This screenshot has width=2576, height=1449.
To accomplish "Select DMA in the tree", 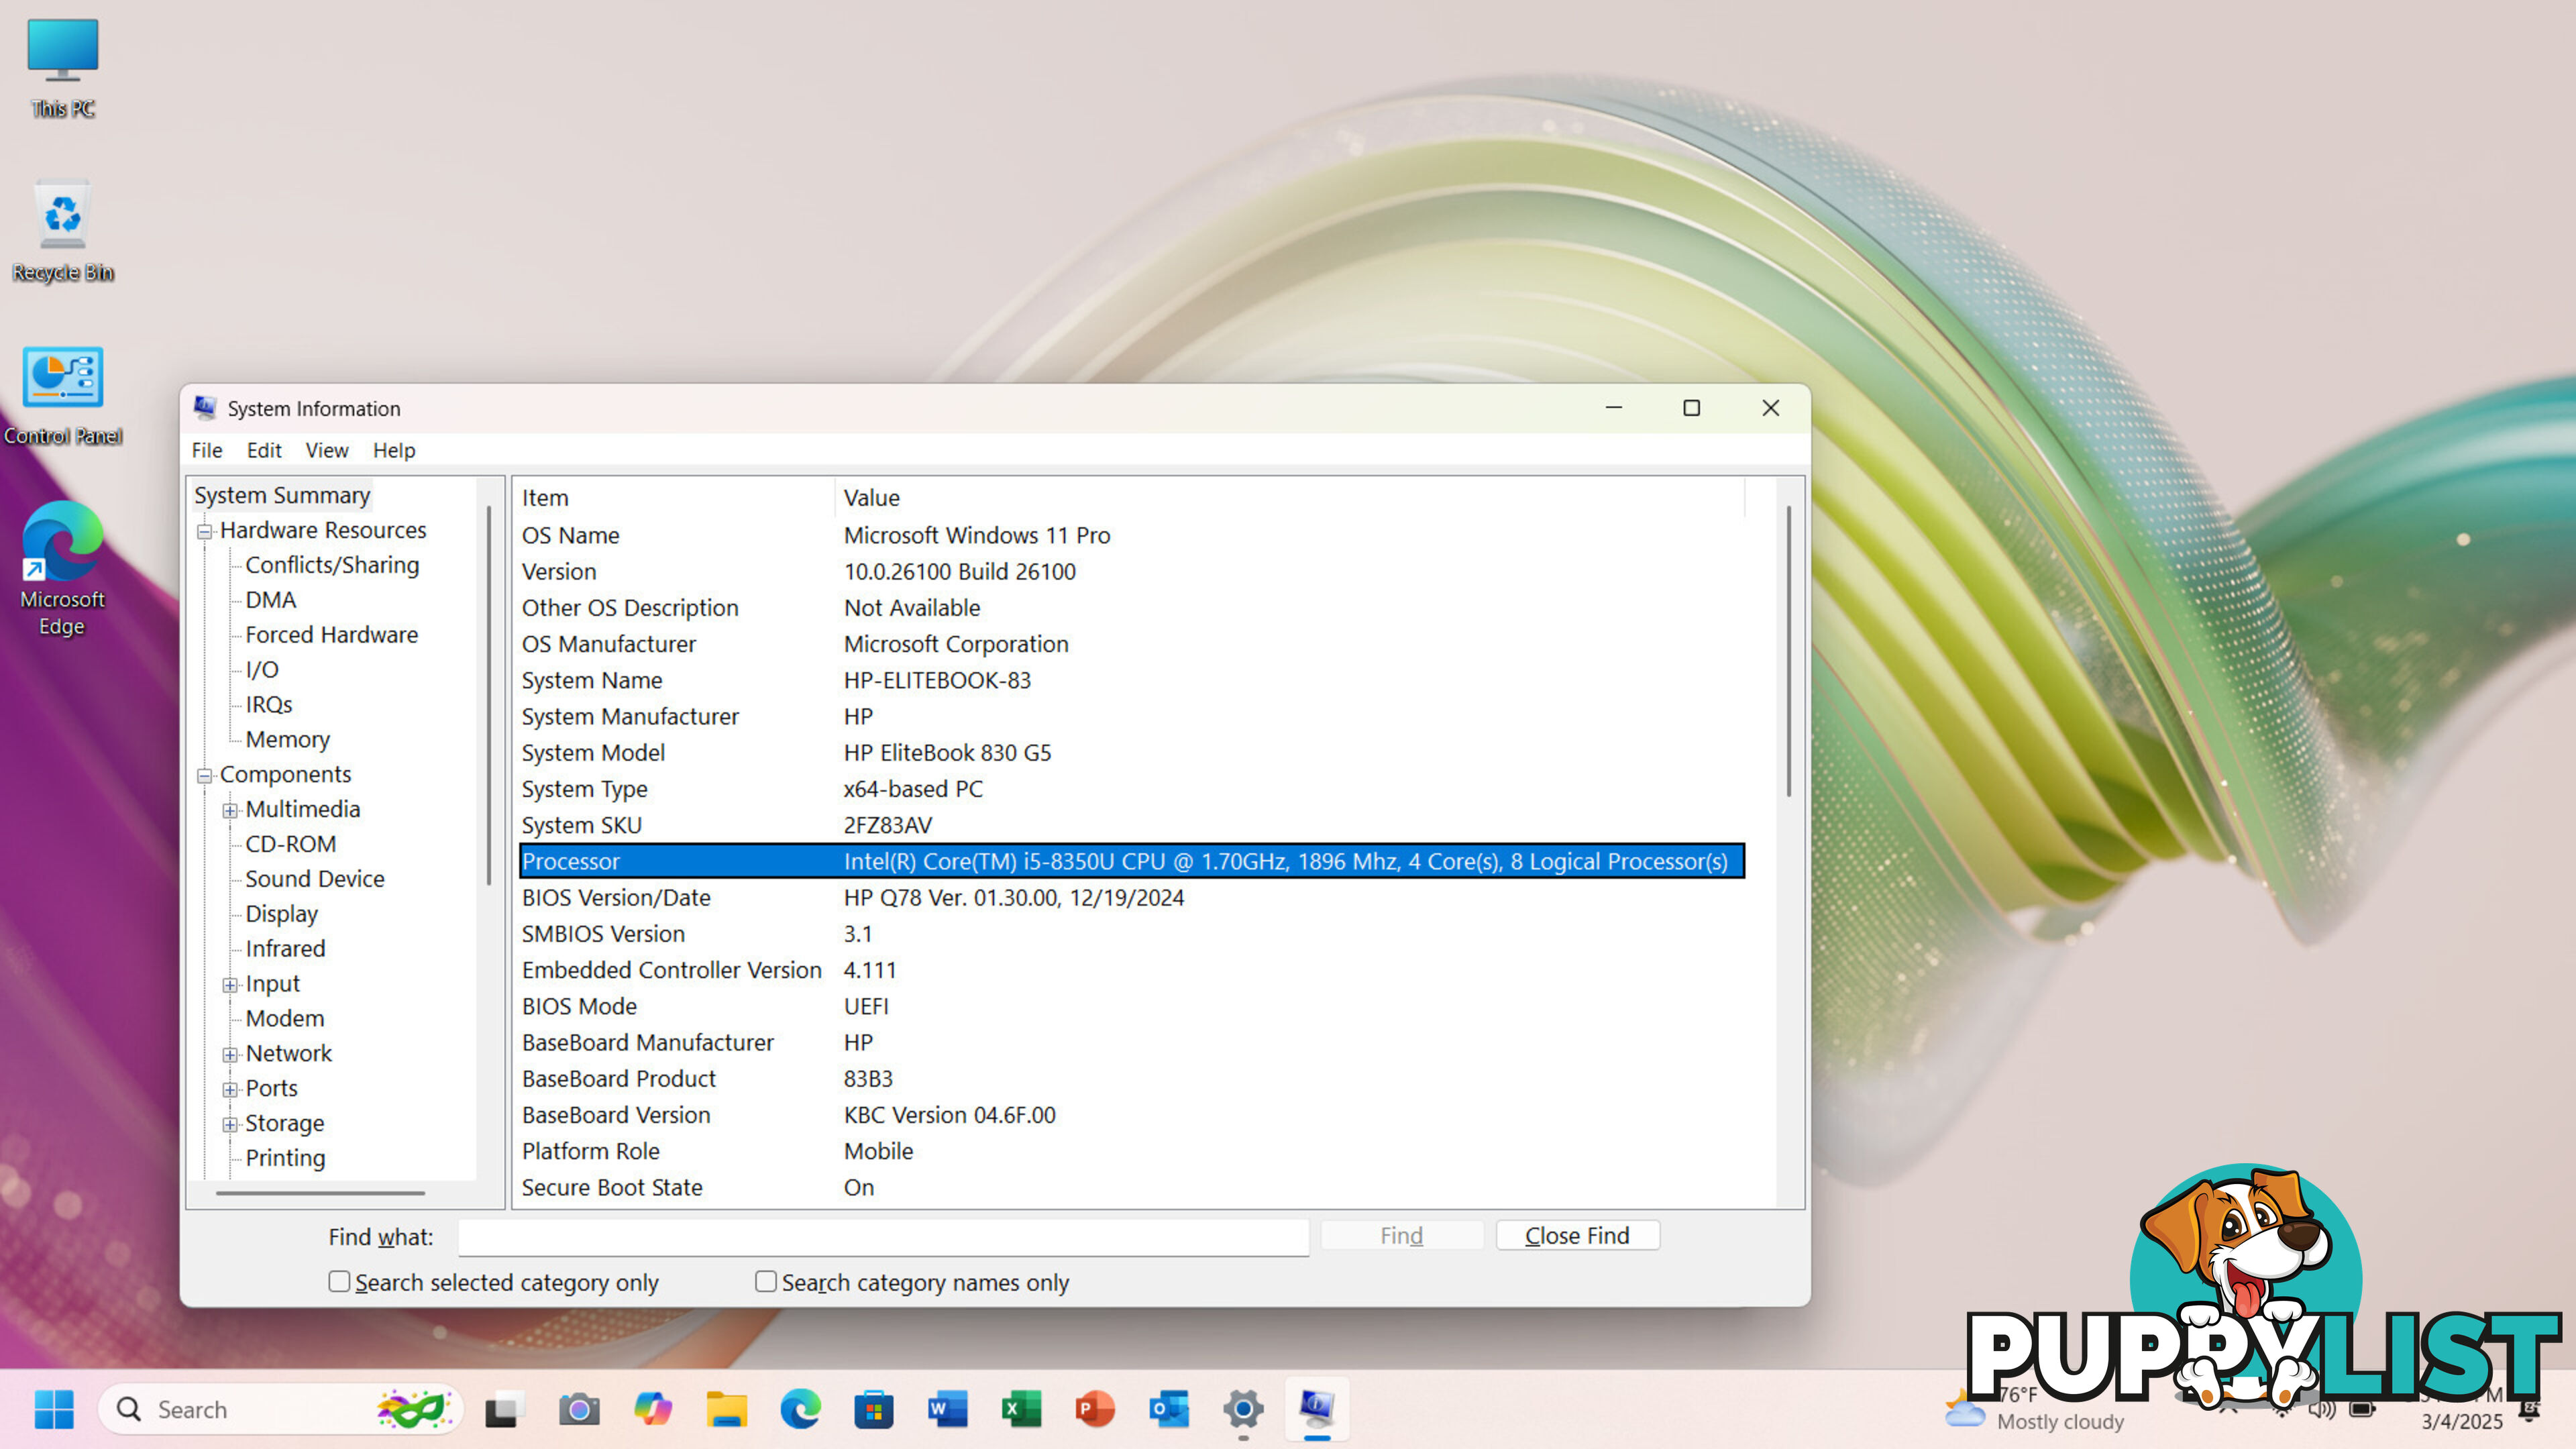I will tap(271, 600).
